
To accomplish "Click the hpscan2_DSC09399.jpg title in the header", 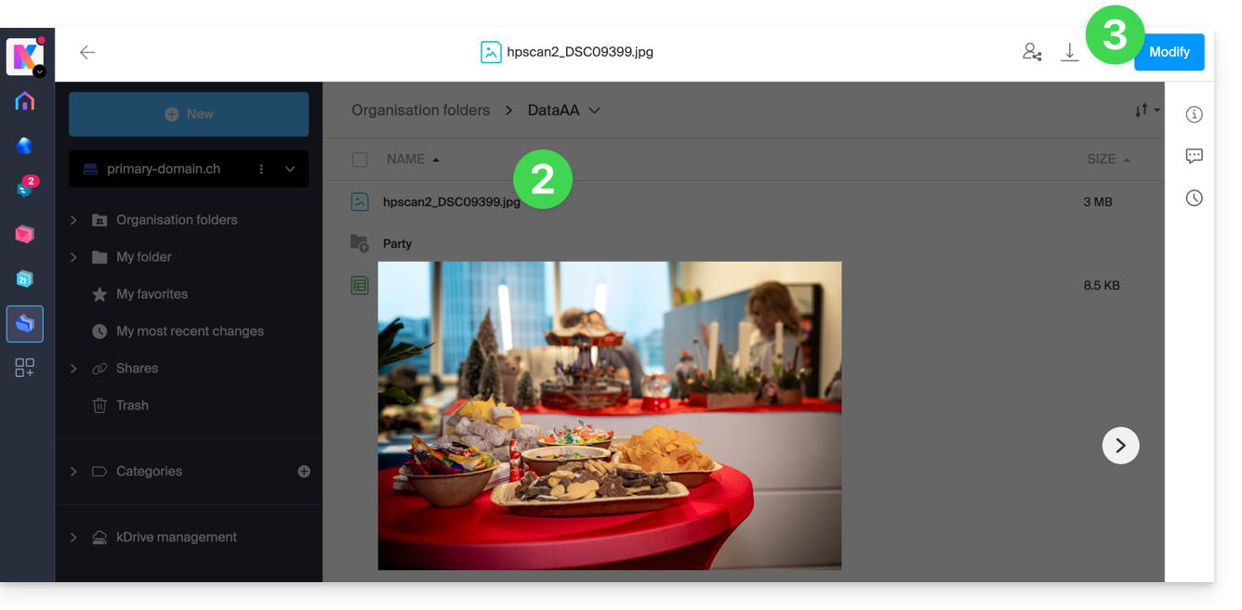I will (580, 52).
